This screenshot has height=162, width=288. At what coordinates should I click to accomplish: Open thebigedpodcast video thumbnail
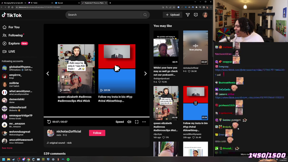tap(166, 47)
